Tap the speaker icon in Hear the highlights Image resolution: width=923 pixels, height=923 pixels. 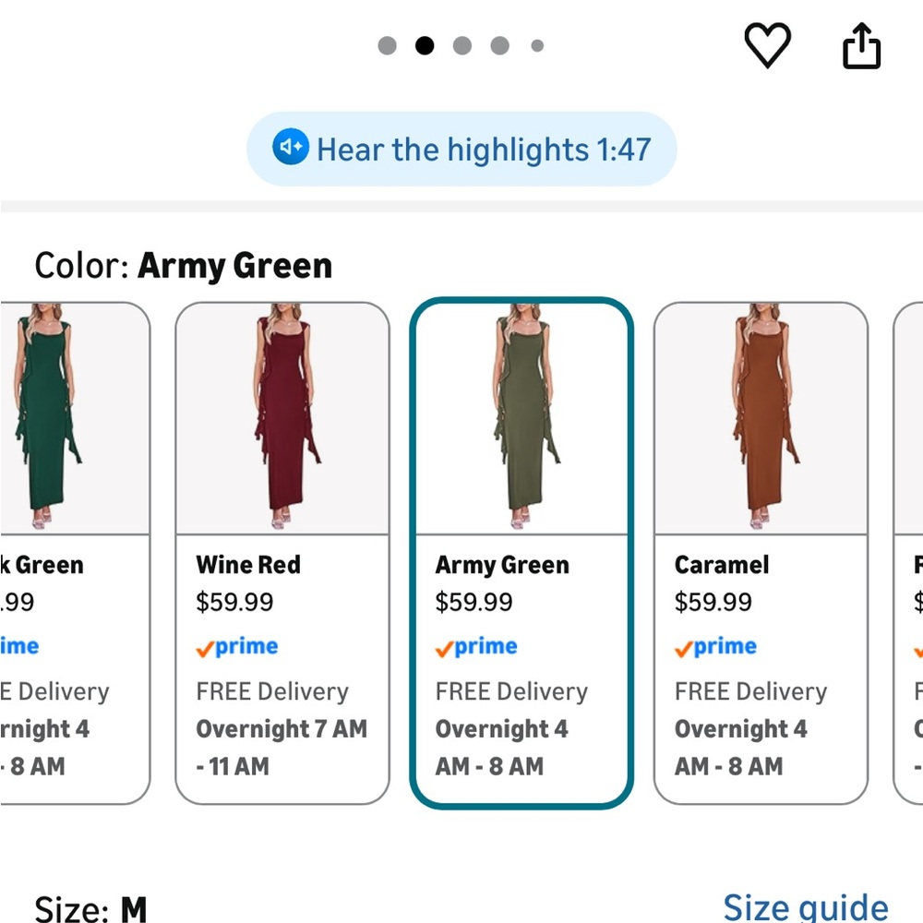(290, 147)
